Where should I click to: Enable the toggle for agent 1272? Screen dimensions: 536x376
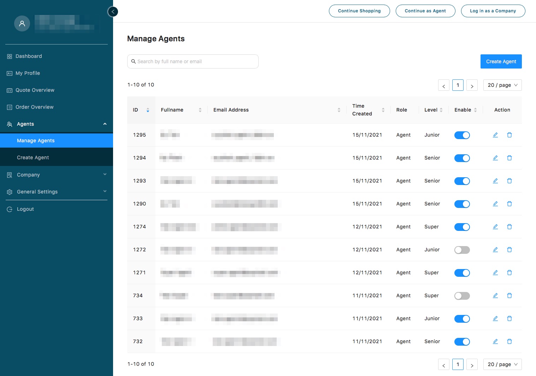[462, 250]
